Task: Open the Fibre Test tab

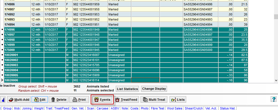Action: 158,108
